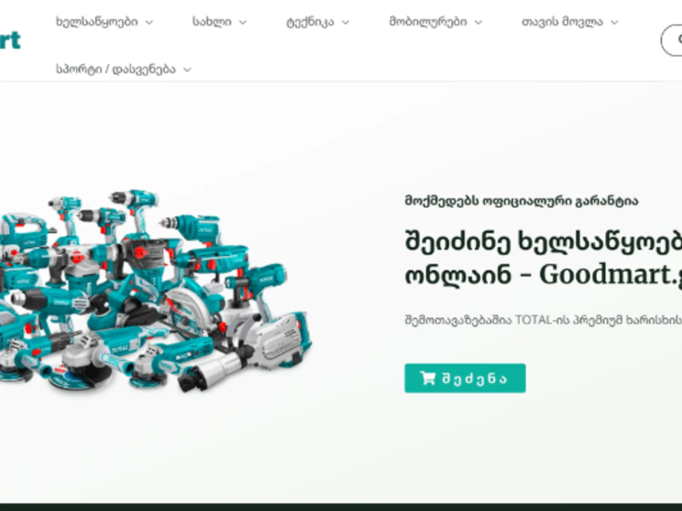Open the თავის მოვლა menu item
The height and width of the screenshot is (511, 682).
(563, 22)
